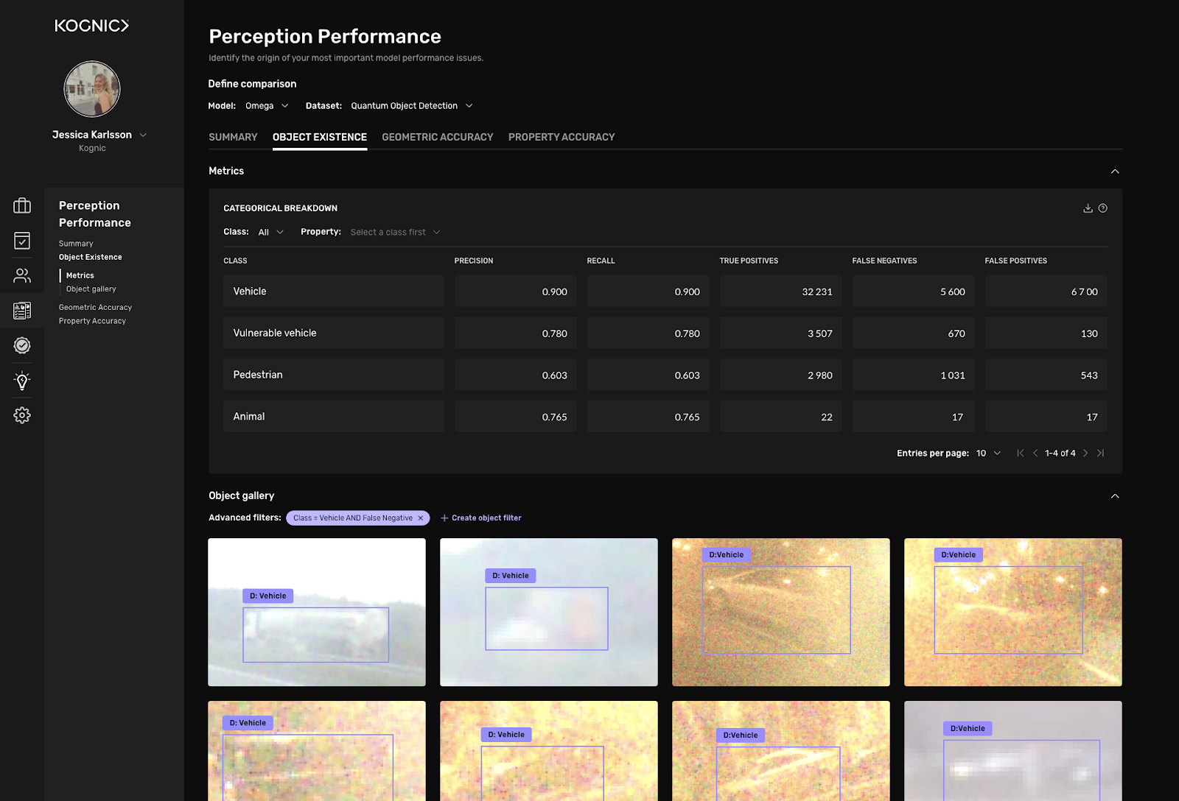This screenshot has width=1179, height=801.
Task: Sort by the True Positives column header
Action: tap(749, 261)
